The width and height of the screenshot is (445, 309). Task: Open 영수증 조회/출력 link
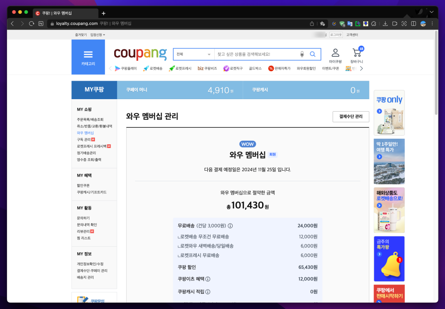pos(89,160)
